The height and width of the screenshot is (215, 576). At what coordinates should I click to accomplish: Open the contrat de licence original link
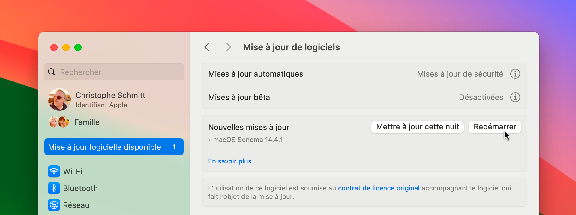click(x=379, y=188)
